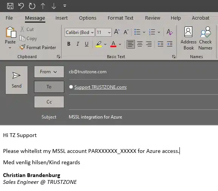Select the Message ribbon tab
This screenshot has width=218, height=191.
tap(35, 18)
